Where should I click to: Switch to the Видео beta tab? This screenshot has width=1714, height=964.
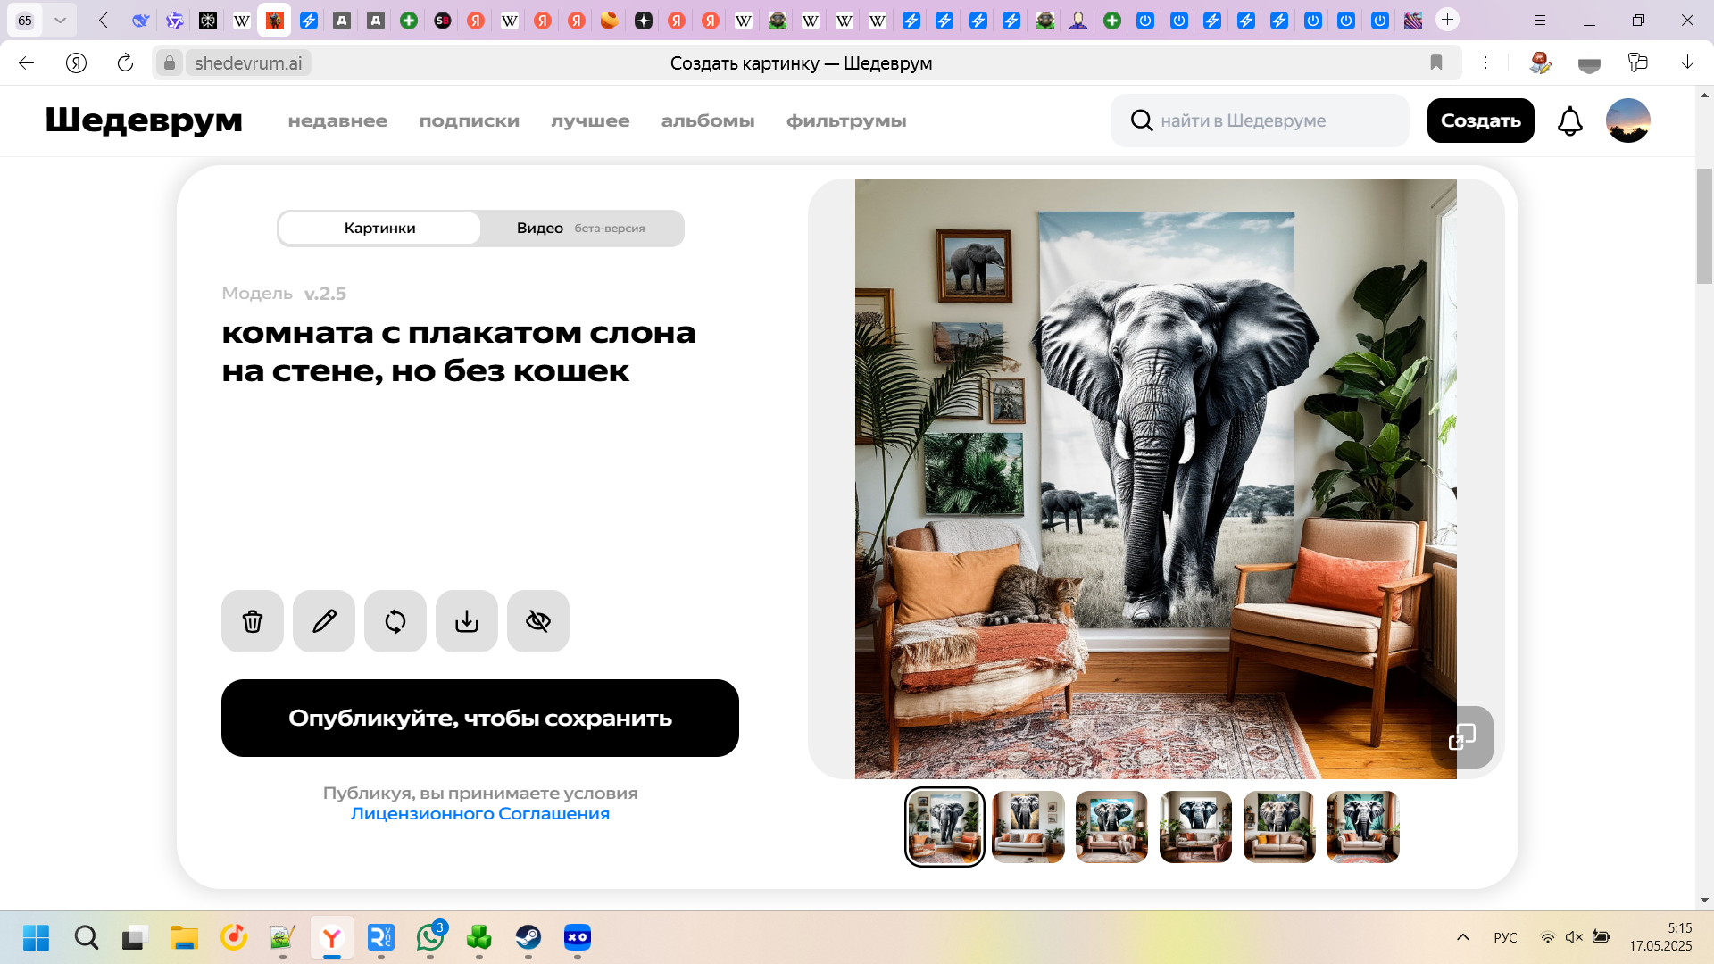tap(580, 229)
